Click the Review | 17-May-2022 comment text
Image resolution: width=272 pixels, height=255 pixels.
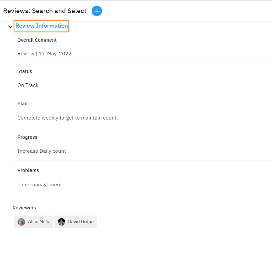(x=44, y=54)
